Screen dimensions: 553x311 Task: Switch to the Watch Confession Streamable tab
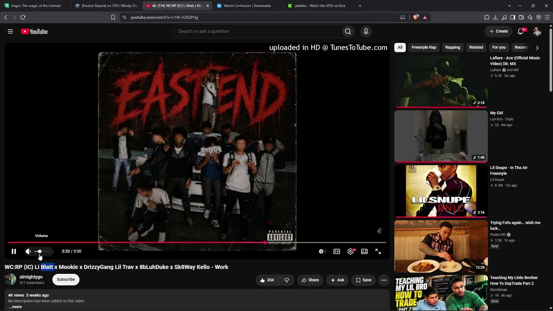[247, 6]
